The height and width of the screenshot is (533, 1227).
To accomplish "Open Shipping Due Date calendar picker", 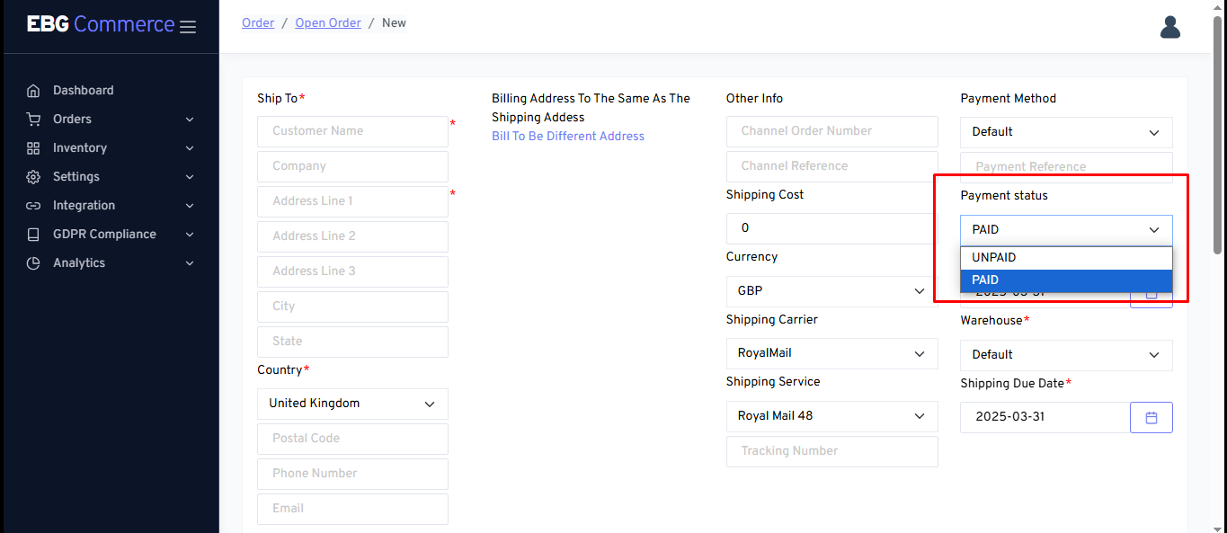I will (1151, 417).
